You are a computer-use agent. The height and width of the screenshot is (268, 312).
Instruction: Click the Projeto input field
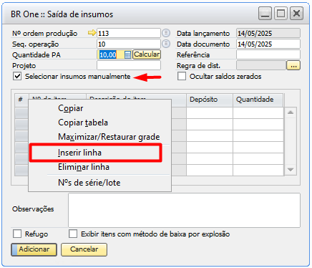click(129, 65)
